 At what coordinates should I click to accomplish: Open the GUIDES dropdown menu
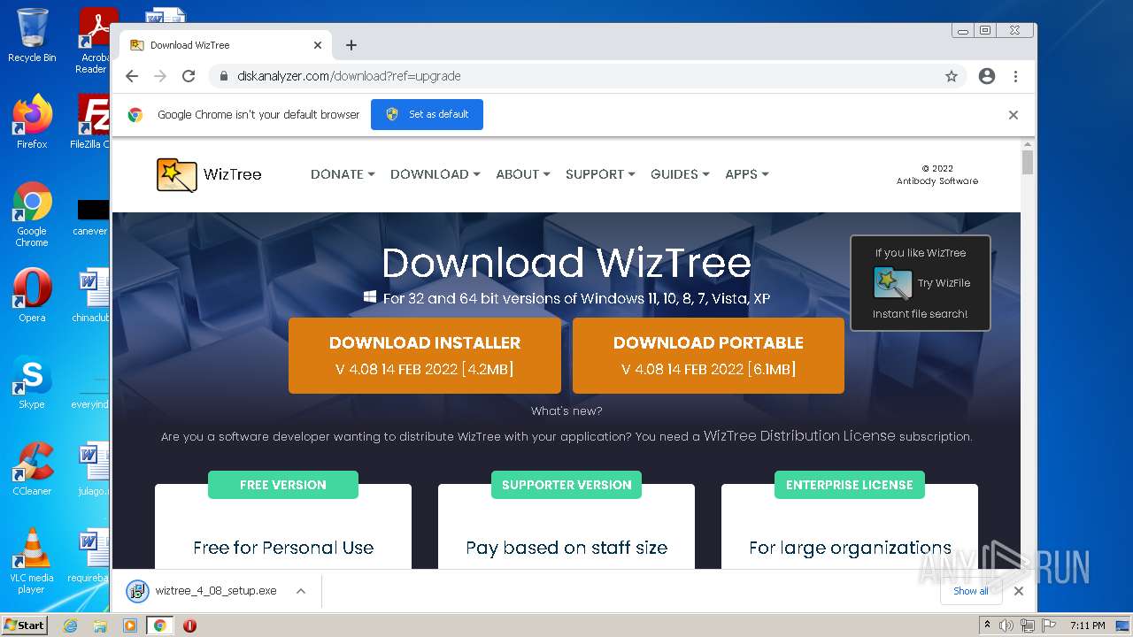pyautogui.click(x=680, y=174)
